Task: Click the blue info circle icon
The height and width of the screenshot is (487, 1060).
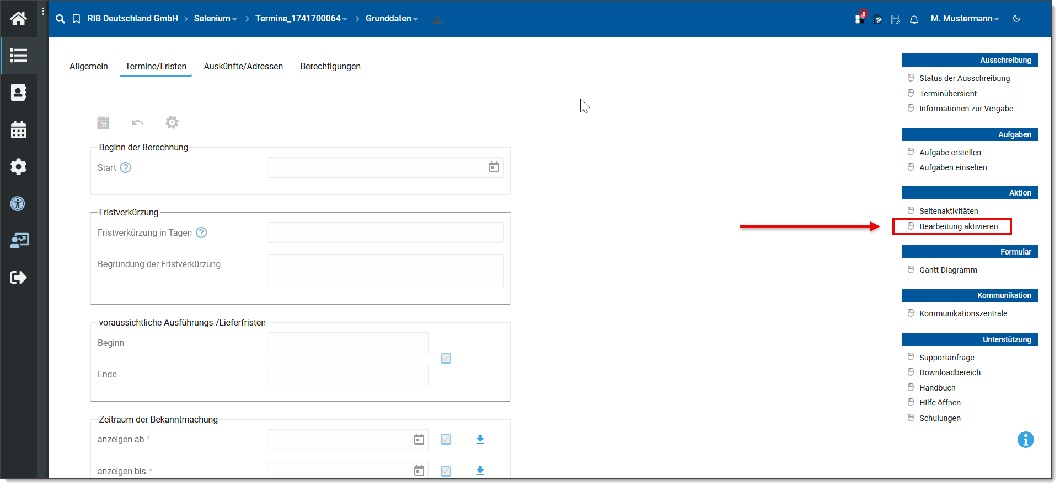Action: click(x=1025, y=440)
